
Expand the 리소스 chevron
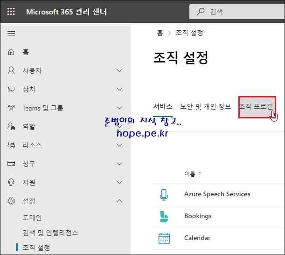(x=119, y=145)
